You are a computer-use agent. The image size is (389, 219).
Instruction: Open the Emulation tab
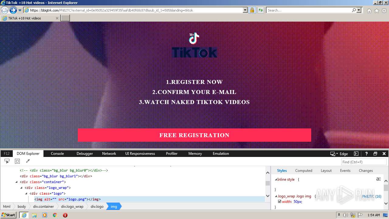(221, 154)
